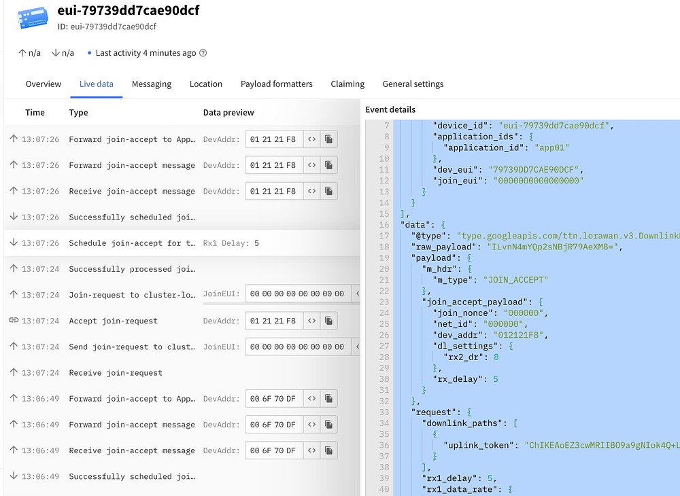Click the downlink arrow next to second n/a

56,53
